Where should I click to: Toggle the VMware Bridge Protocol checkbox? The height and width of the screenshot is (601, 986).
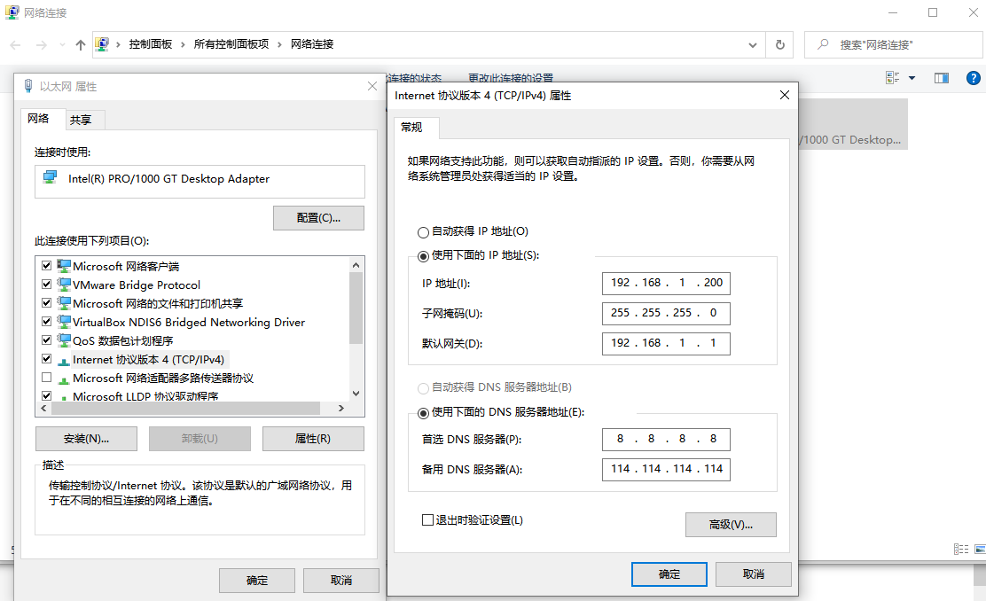coord(46,285)
